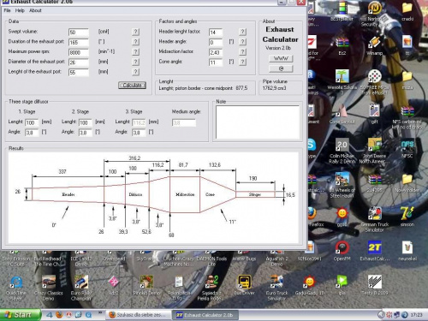
Task: Launch Firefox from the quick launch bar
Action: [59, 315]
